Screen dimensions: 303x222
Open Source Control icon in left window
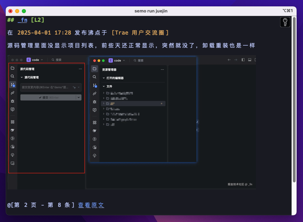coord(12,85)
